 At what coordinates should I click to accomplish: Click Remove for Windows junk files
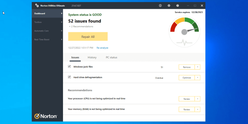[x=187, y=67]
